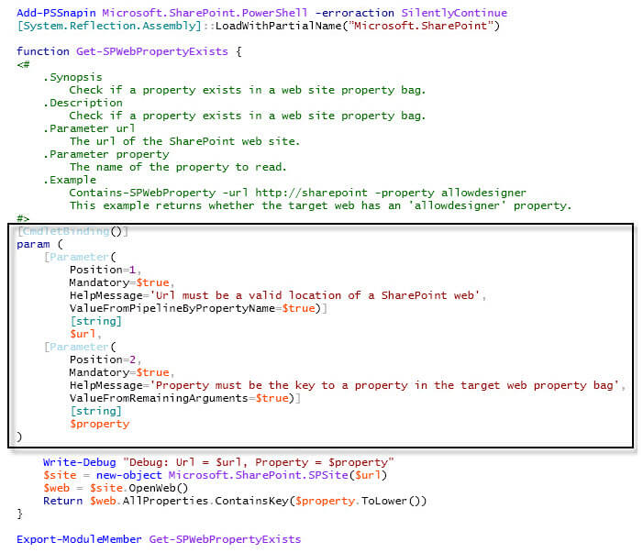Click Get-SPWebPropertyExists on the Export-ModuleMember line
The width and height of the screenshot is (643, 553).
[x=225, y=539]
